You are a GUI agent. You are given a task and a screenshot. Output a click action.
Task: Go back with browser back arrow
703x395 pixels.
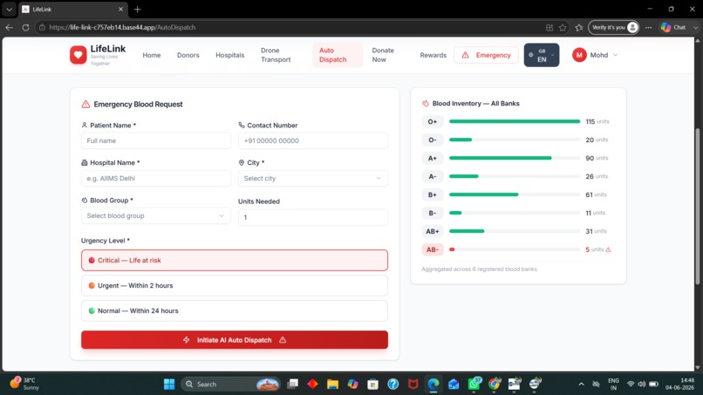click(x=9, y=27)
